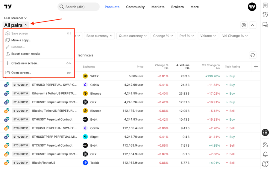Open the CEX Screener type dropdown

15,18
